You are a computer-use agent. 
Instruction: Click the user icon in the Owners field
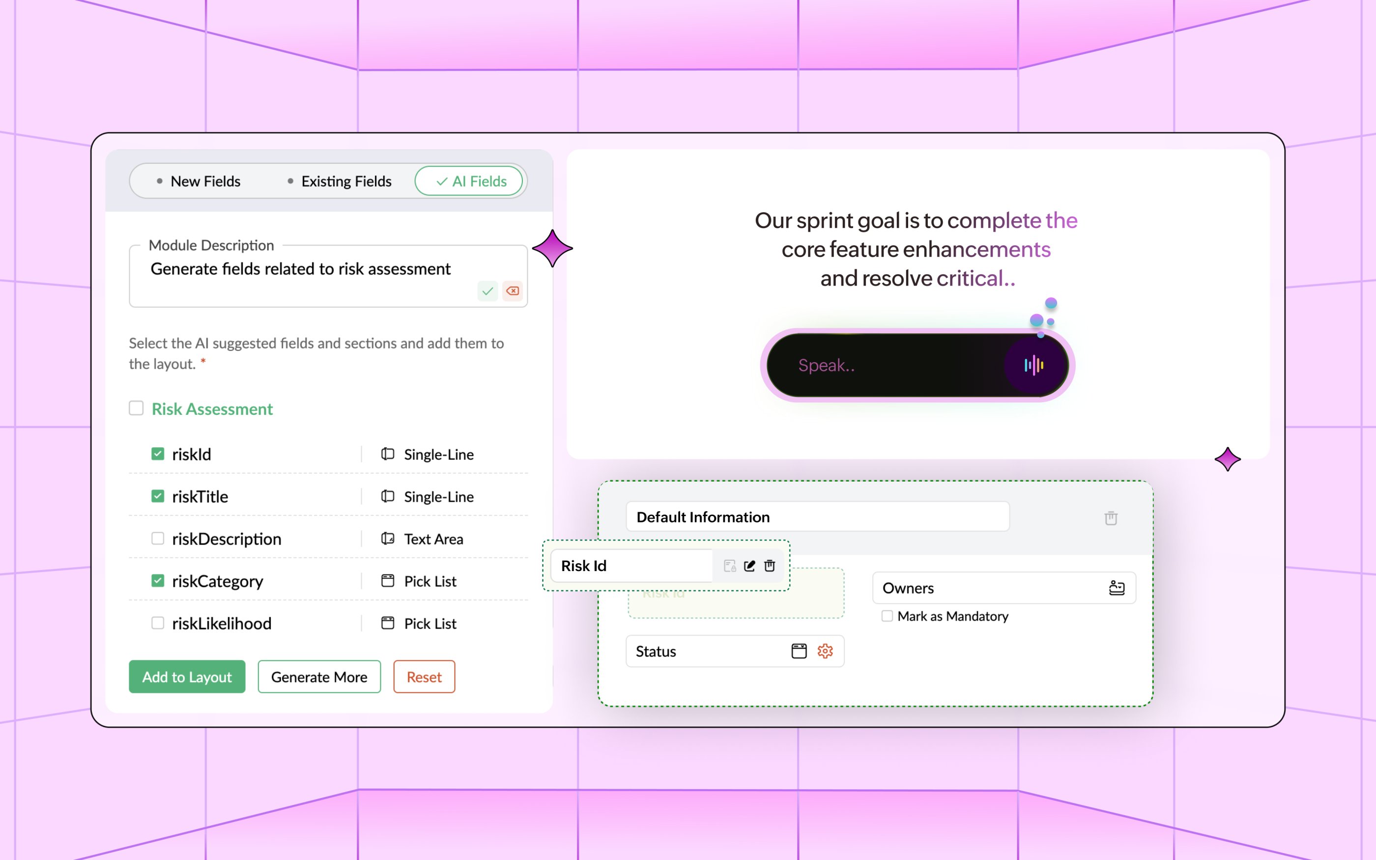click(x=1116, y=588)
